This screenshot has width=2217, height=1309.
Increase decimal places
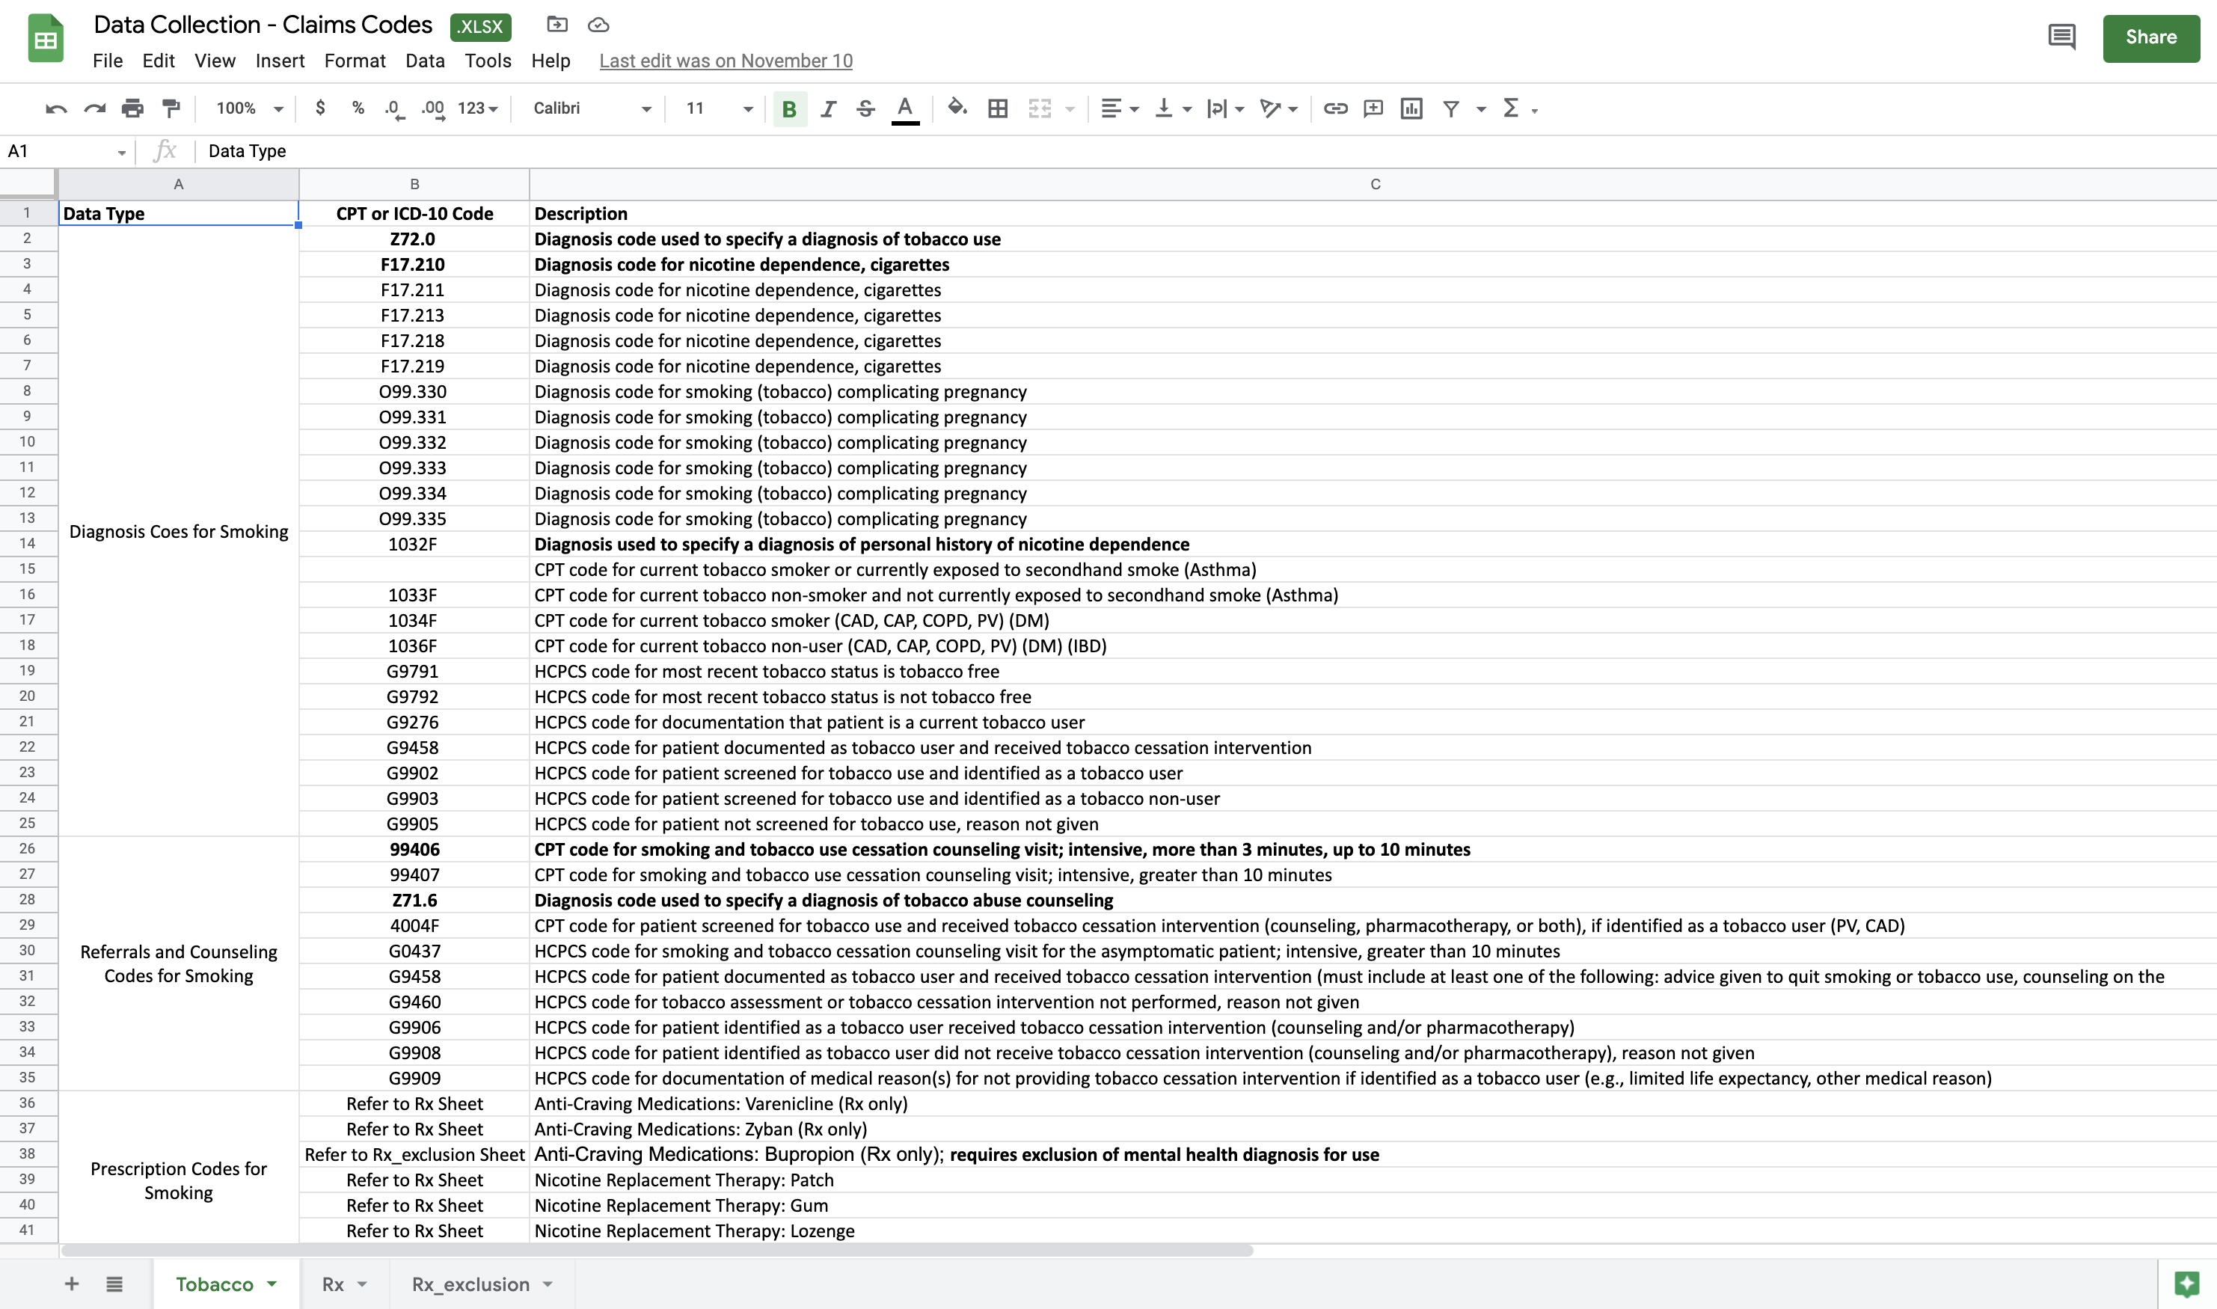pyautogui.click(x=433, y=108)
